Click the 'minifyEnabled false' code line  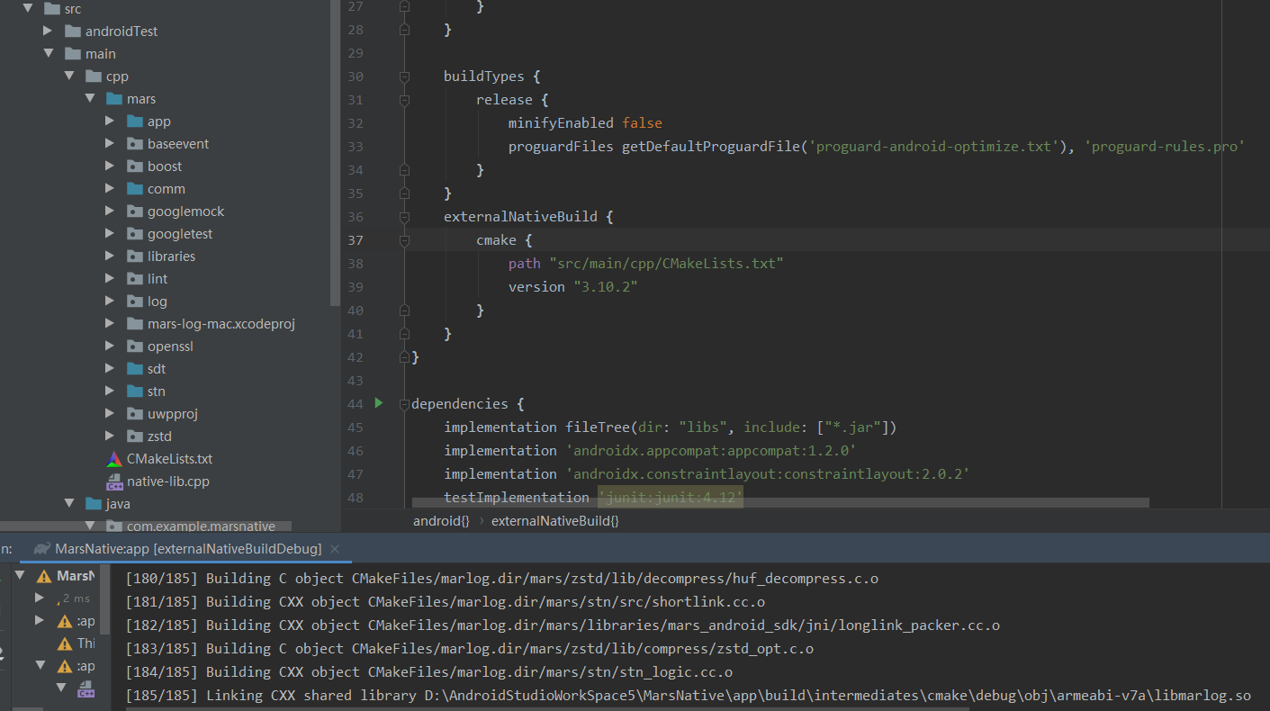point(585,123)
